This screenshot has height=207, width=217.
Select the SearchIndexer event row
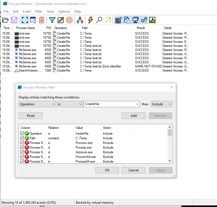96,70
